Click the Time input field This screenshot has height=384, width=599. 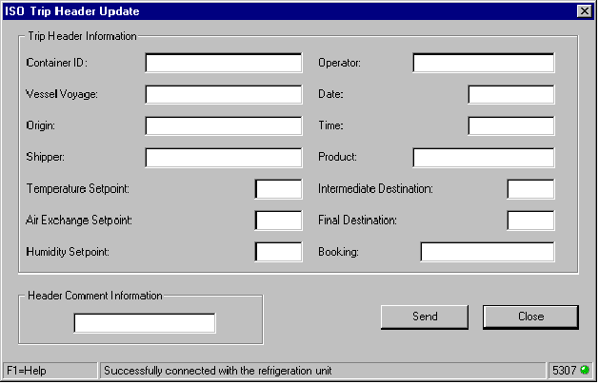point(510,125)
